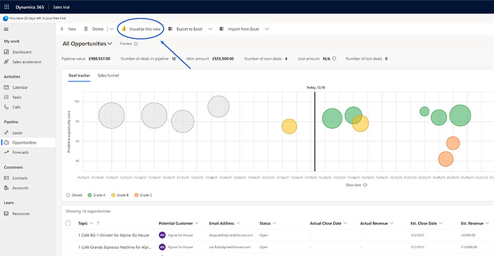
Task: Click the Dynamics 365 title in the header
Action: point(30,7)
